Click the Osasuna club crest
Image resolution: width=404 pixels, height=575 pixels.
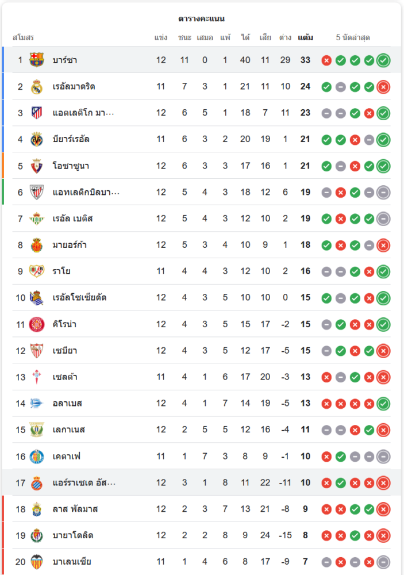[x=37, y=166]
